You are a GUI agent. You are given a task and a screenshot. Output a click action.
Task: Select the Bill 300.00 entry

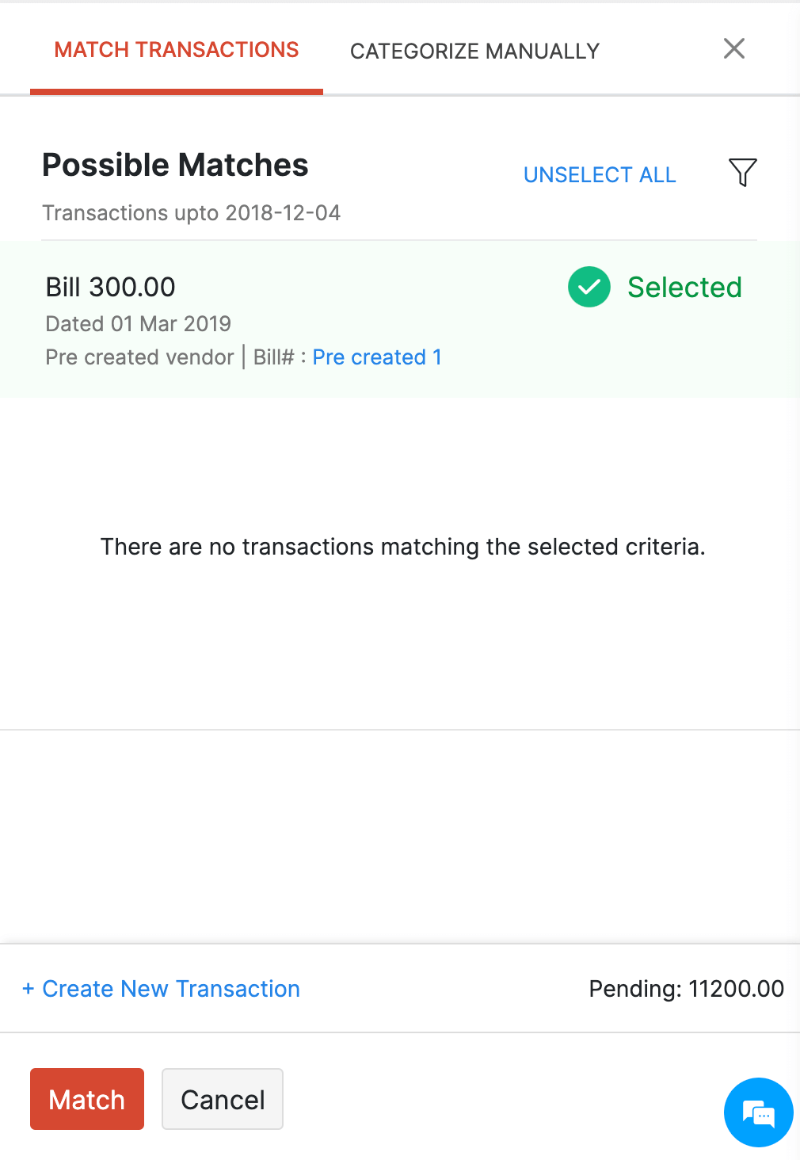pos(111,287)
